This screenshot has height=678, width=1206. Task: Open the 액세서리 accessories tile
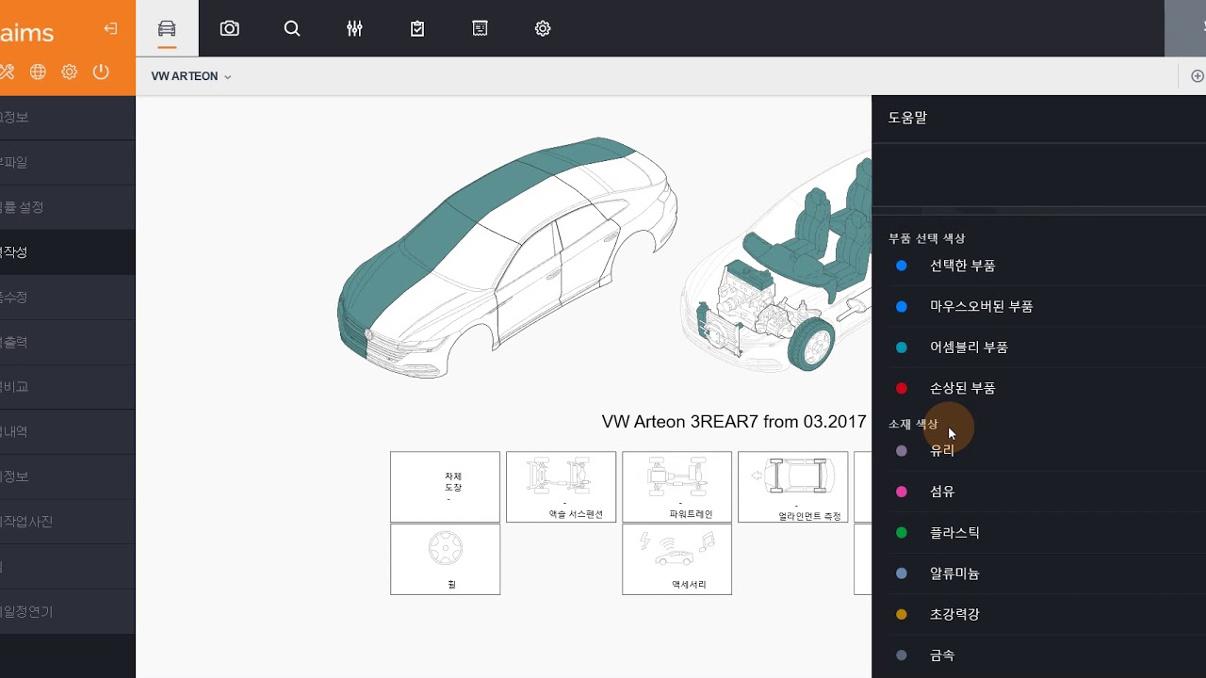(x=676, y=559)
